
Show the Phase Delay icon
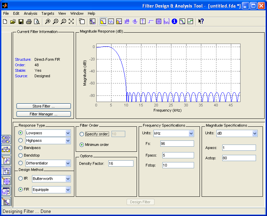click(135, 21)
